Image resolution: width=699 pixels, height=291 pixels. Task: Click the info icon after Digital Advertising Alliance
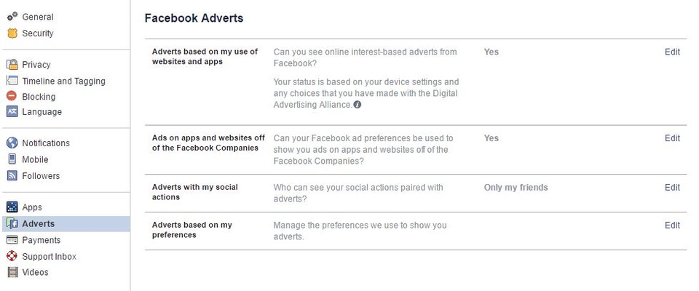358,105
